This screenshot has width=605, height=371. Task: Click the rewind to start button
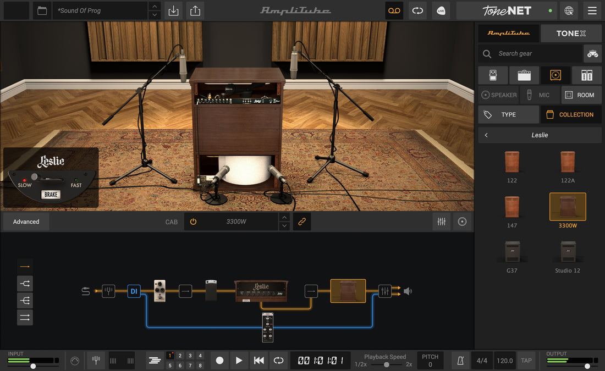[x=259, y=361]
